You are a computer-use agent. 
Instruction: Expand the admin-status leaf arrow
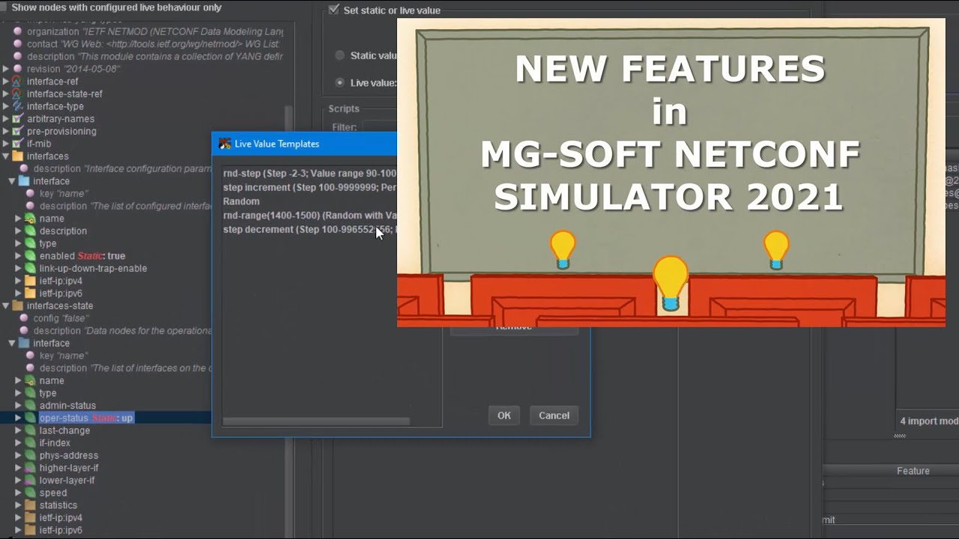coord(19,406)
